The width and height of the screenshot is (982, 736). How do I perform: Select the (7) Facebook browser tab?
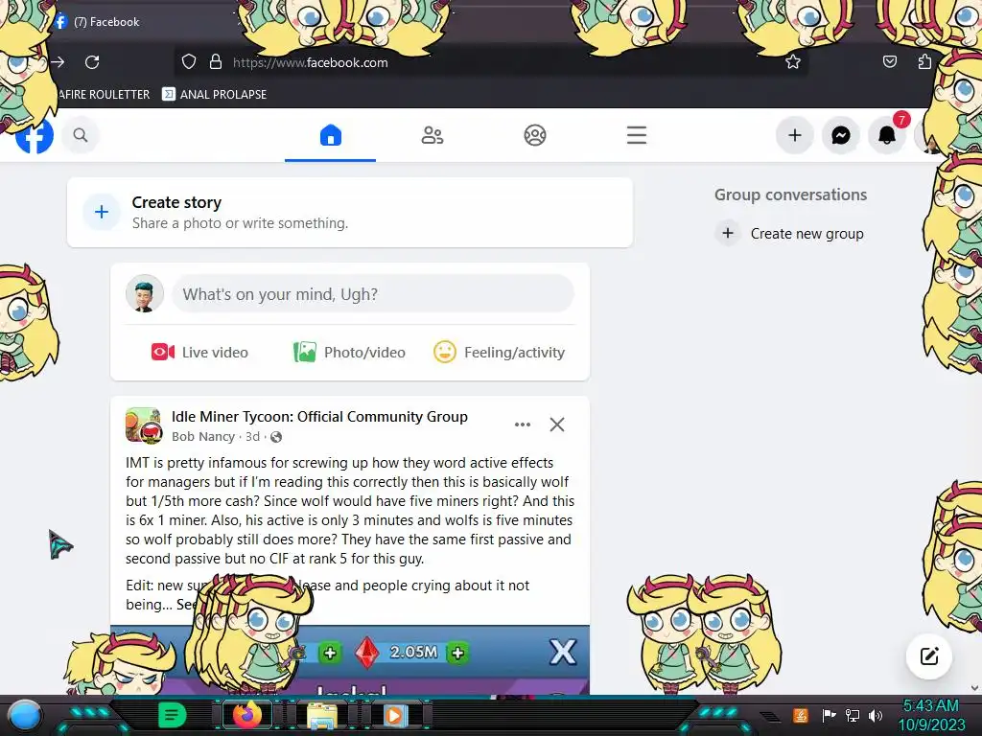(x=106, y=22)
